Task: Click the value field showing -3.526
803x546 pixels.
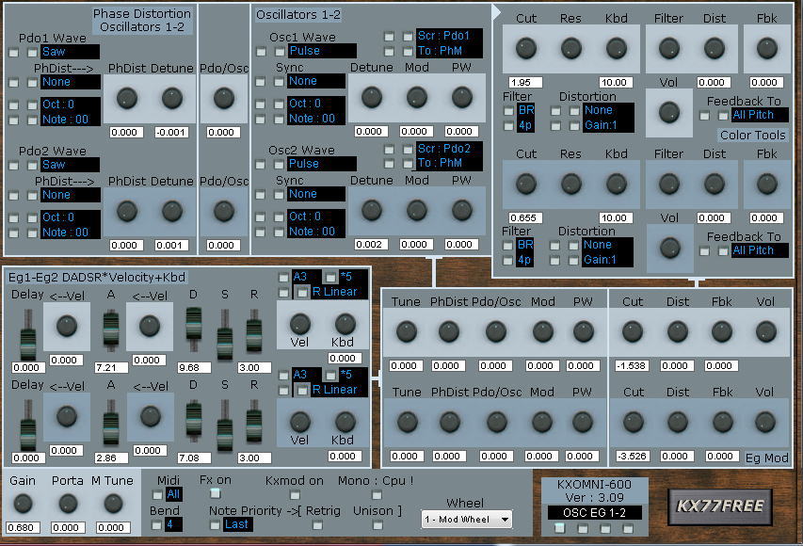Action: click(x=632, y=456)
